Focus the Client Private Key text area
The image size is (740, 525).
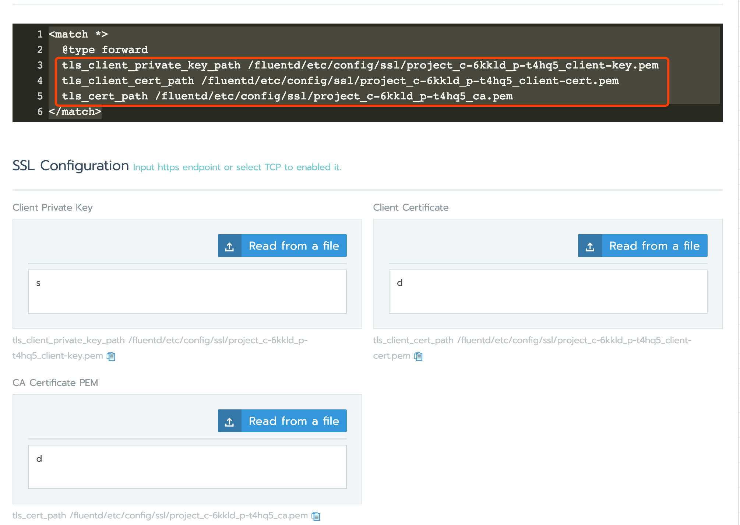tap(187, 292)
